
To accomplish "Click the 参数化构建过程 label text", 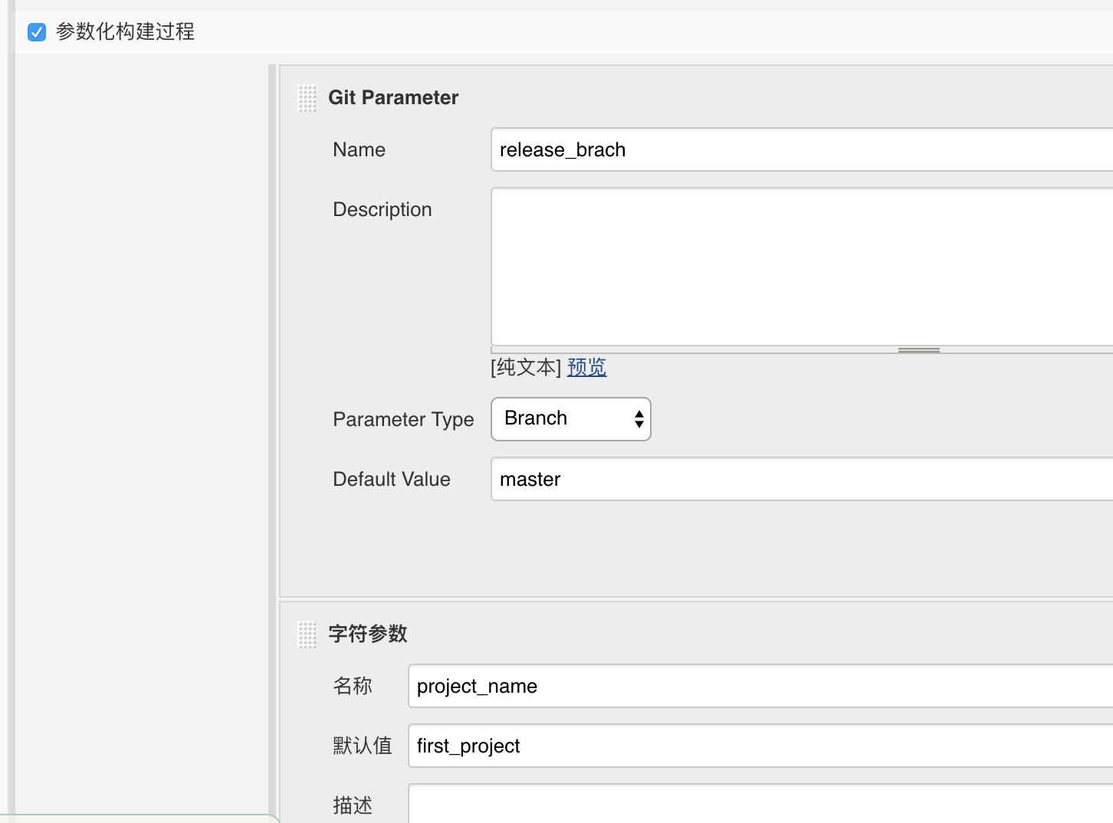I will [125, 31].
